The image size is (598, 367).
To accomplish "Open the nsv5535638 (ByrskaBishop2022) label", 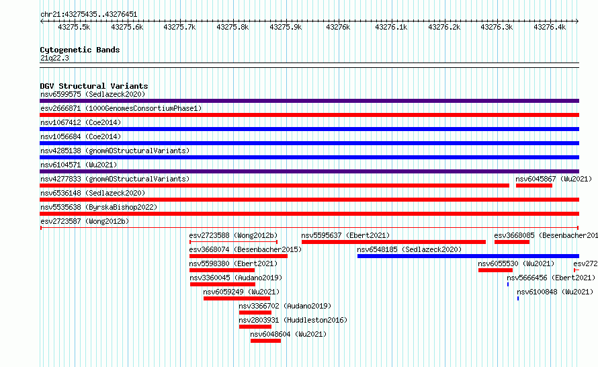I will click(x=99, y=207).
